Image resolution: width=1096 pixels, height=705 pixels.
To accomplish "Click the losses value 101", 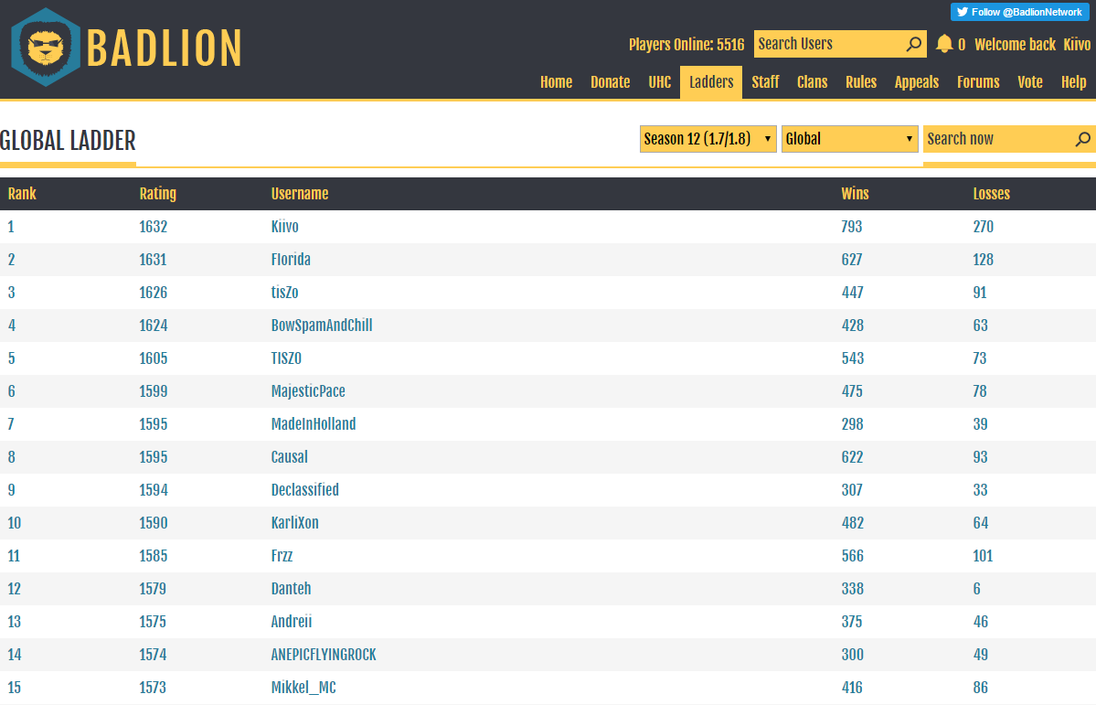I will [983, 555].
